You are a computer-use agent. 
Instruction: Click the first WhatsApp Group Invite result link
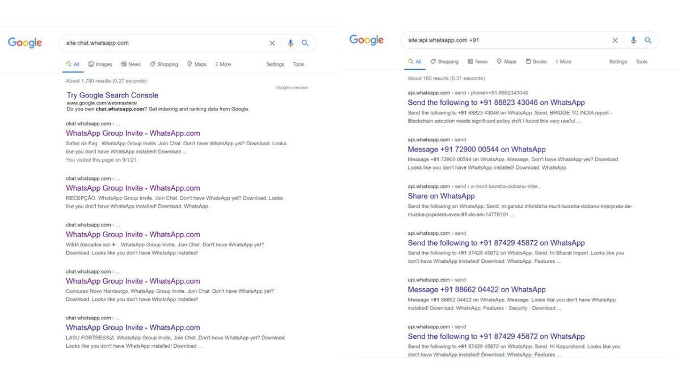(133, 133)
